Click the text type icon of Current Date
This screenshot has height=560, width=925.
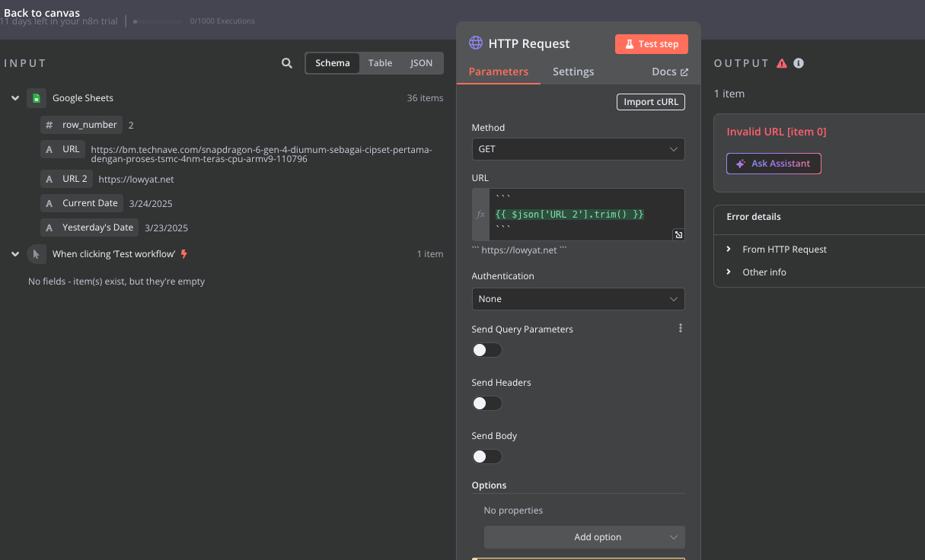(49, 203)
